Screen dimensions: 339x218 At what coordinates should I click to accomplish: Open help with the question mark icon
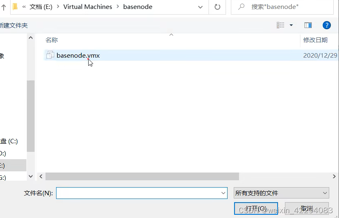pos(326,25)
